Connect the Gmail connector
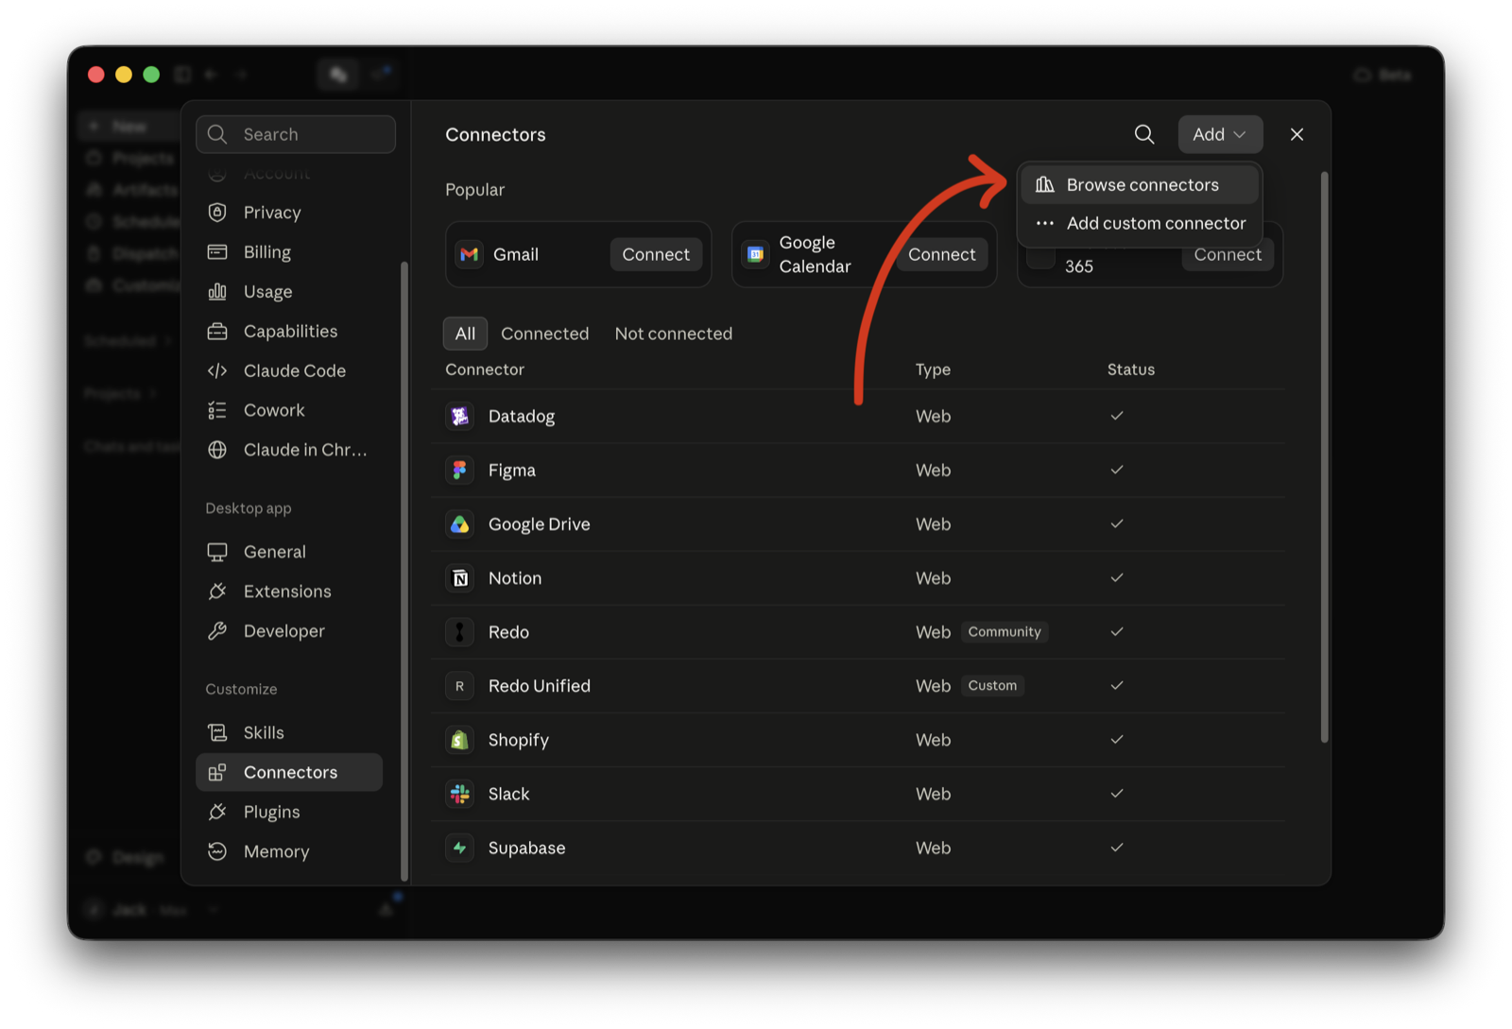Screen dimensions: 1512x1029 (x=656, y=254)
